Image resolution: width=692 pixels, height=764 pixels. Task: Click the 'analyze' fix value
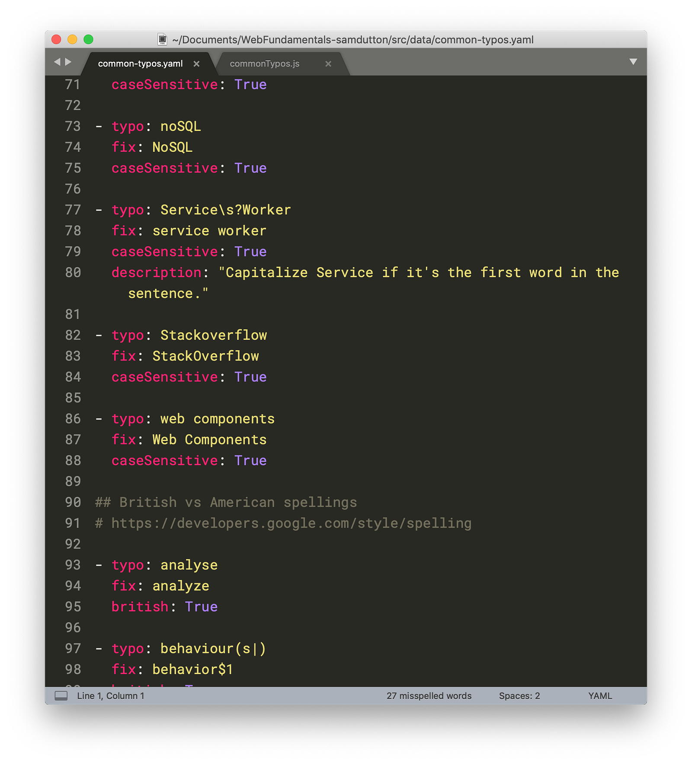(x=181, y=586)
